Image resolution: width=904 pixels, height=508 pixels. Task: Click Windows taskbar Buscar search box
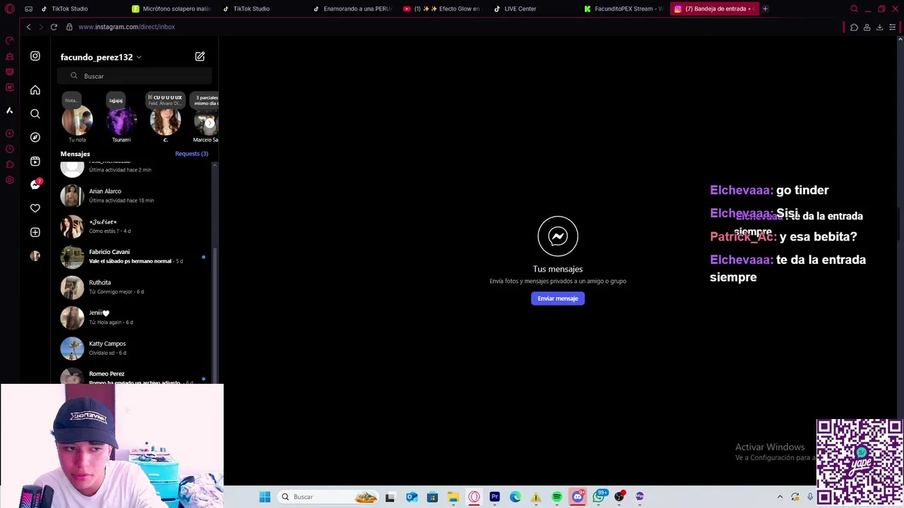328,497
